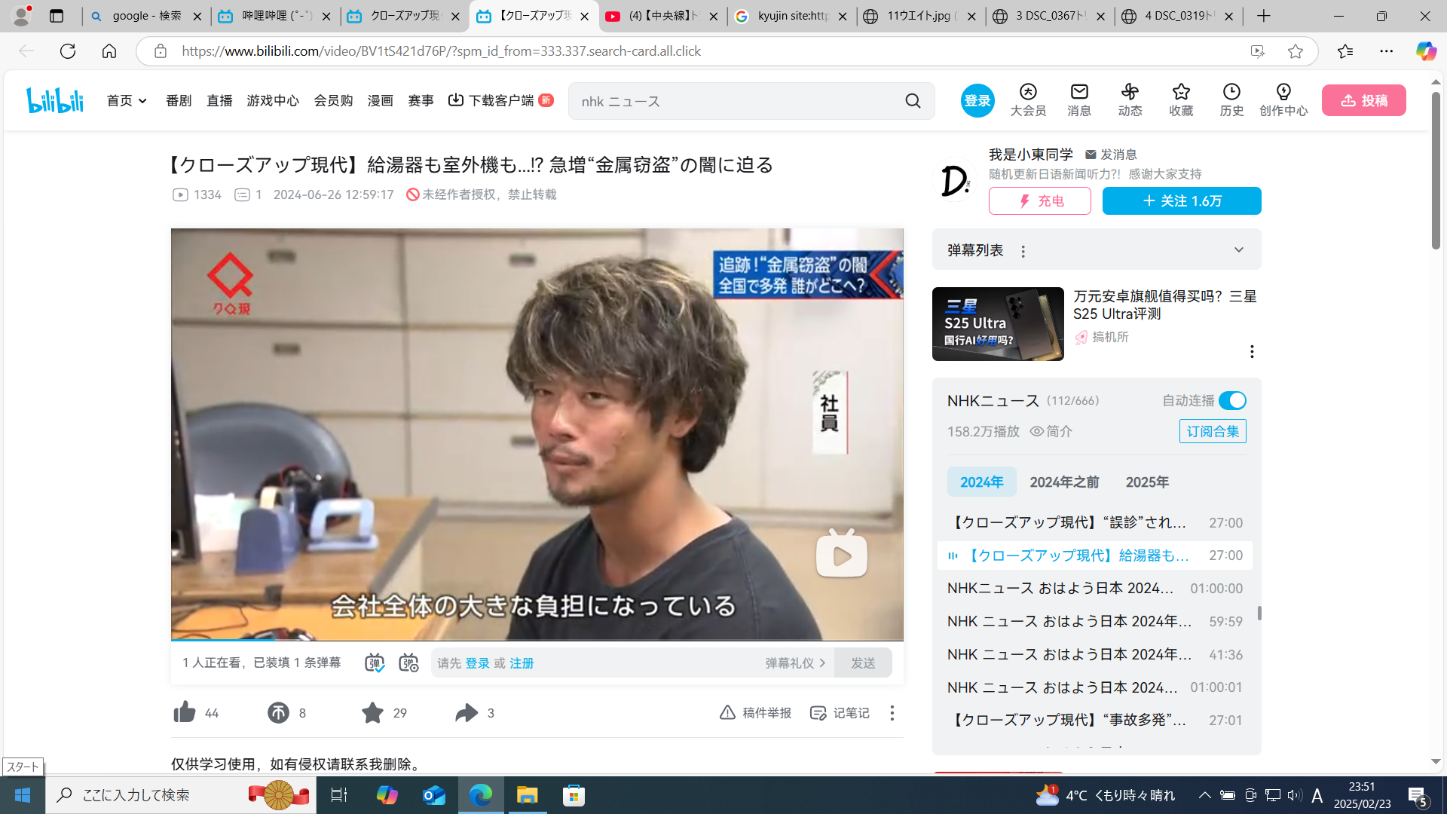Click the thumbs-up like icon

click(185, 712)
